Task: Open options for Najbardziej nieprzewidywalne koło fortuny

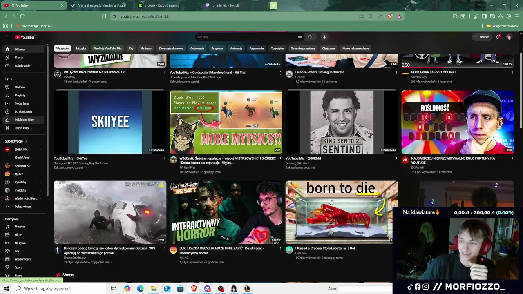Action: pyautogui.click(x=512, y=159)
